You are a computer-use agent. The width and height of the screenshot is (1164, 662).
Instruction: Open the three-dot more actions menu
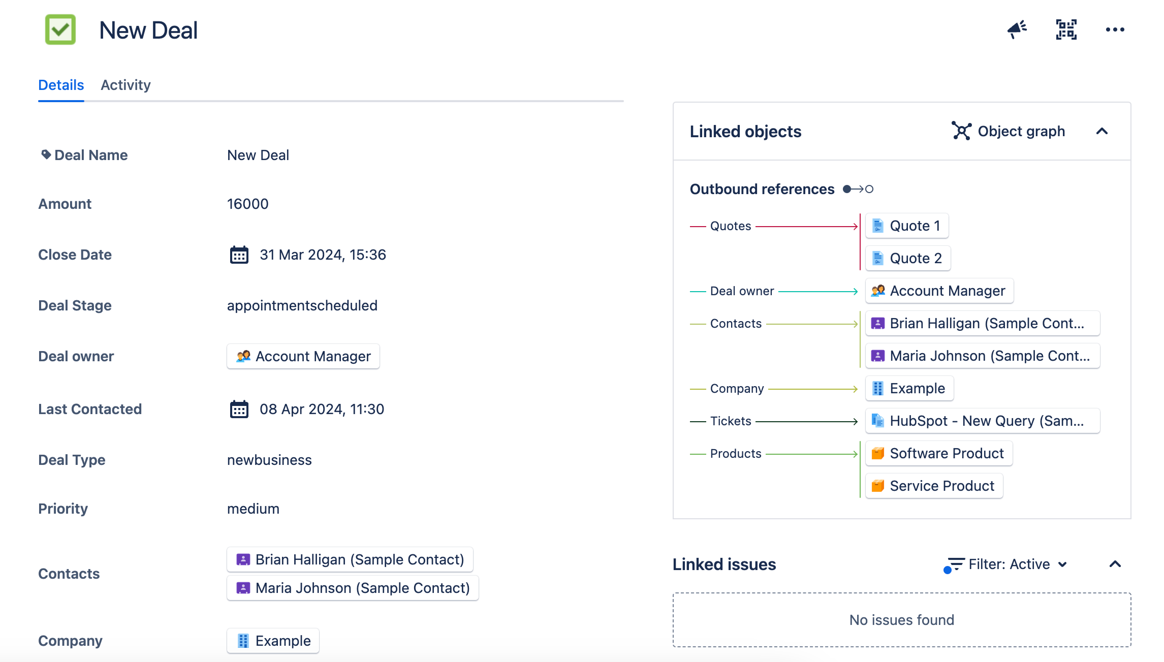point(1115,29)
